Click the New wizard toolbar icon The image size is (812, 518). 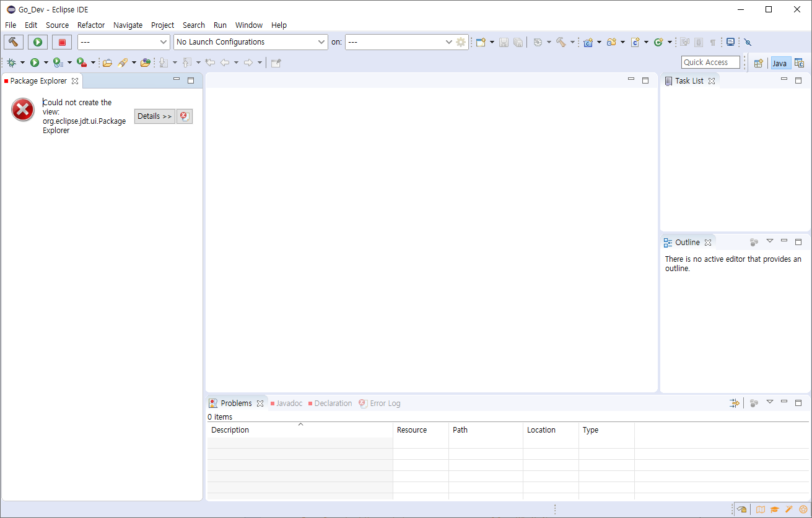coord(480,42)
